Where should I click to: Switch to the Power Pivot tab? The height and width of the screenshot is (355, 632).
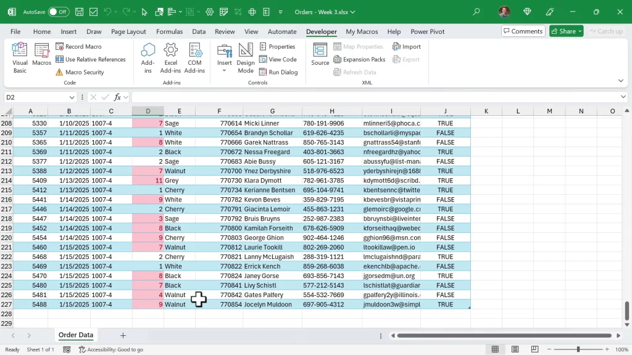pos(427,31)
